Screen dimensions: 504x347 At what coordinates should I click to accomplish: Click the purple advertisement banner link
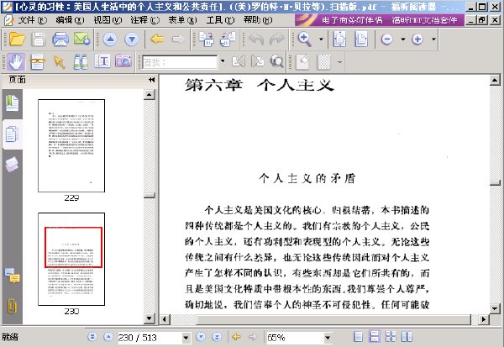[x=380, y=20]
